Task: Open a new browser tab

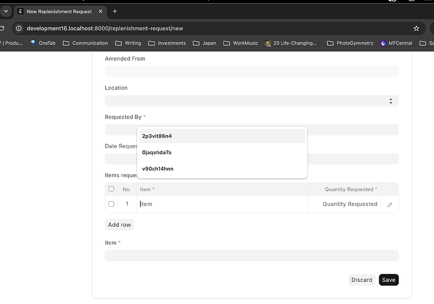Action: click(115, 11)
